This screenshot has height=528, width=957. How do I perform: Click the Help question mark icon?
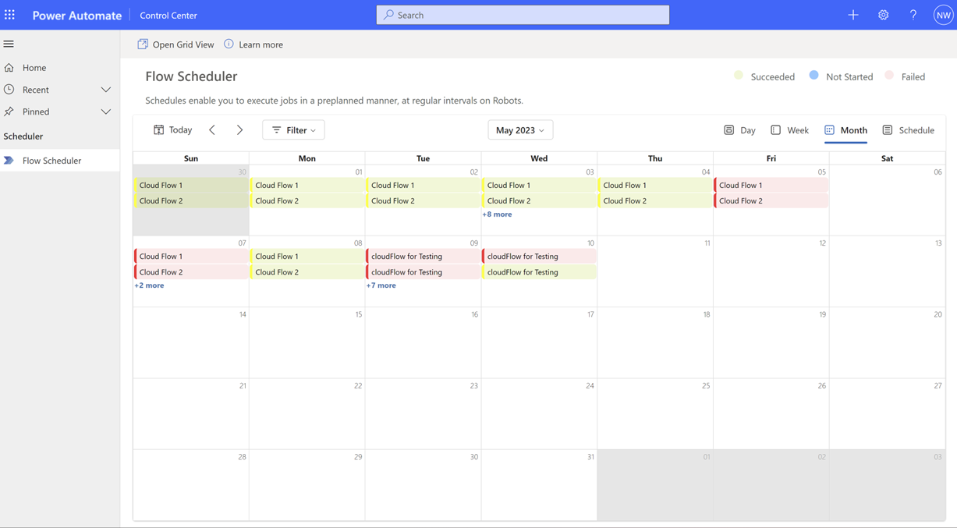coord(913,15)
